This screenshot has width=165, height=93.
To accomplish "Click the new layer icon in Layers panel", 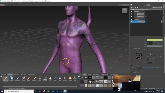I will pyautogui.click(x=131, y=7).
